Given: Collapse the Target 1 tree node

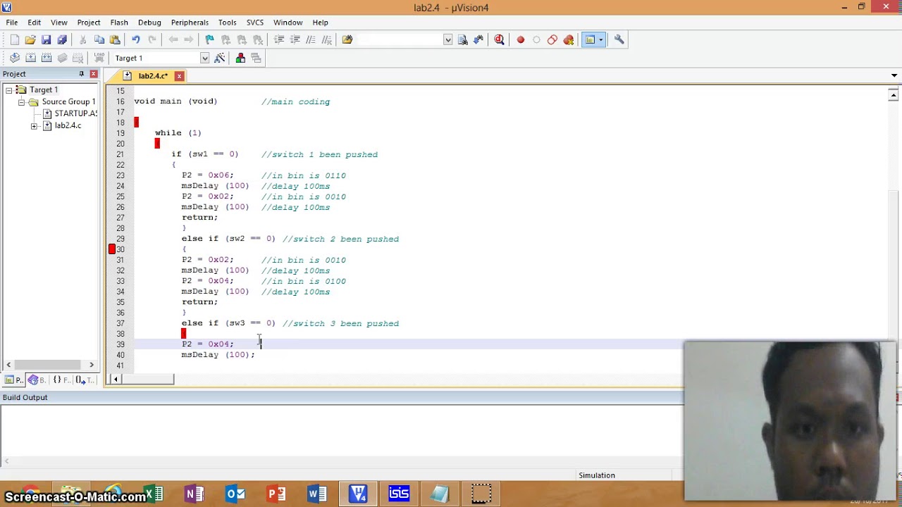Looking at the screenshot, I should coord(8,90).
